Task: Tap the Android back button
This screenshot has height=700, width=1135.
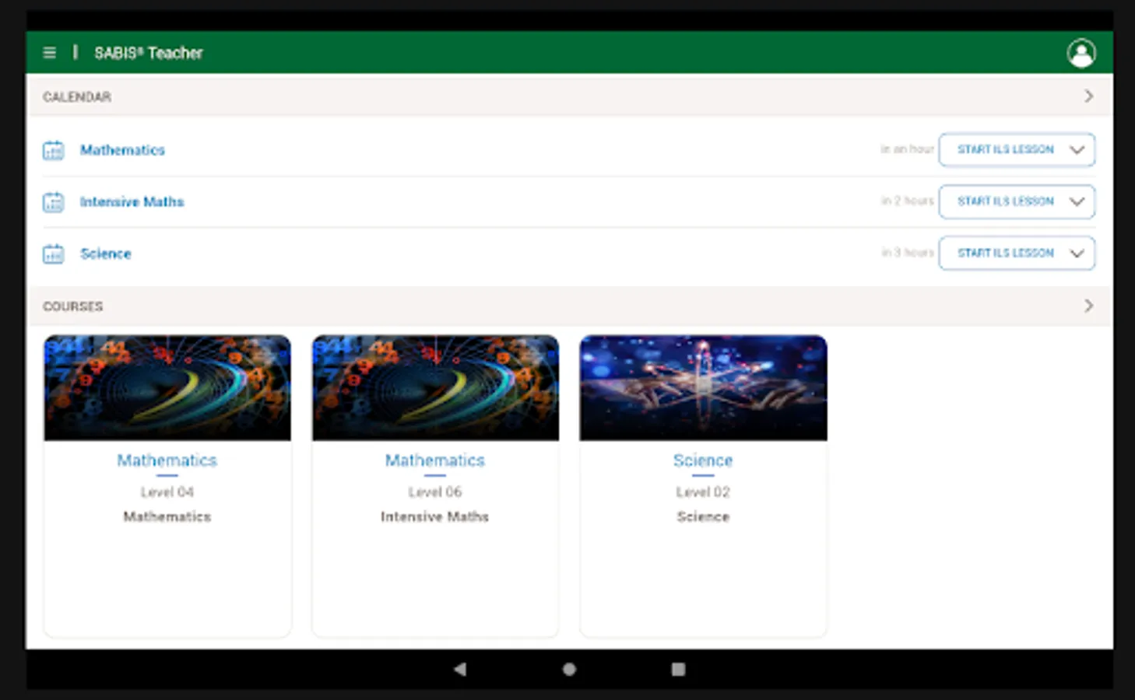Action: pyautogui.click(x=460, y=669)
